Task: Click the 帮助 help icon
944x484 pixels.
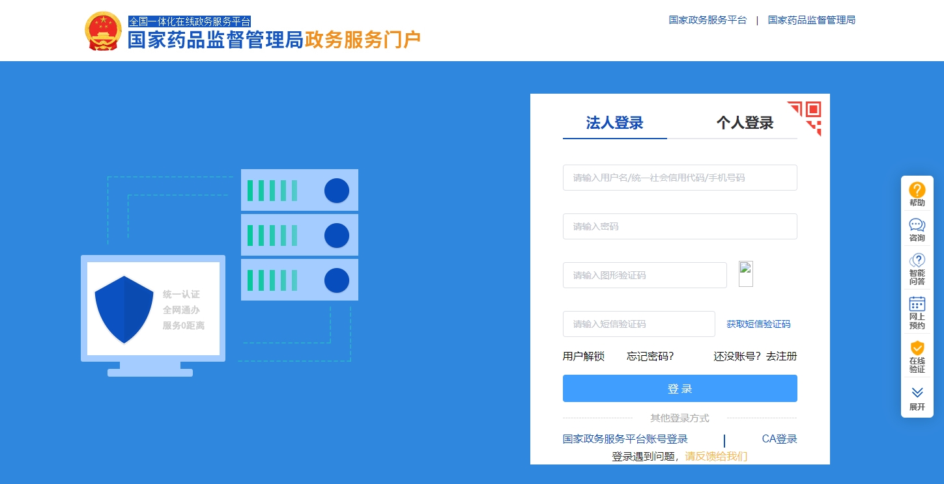Action: [x=917, y=195]
